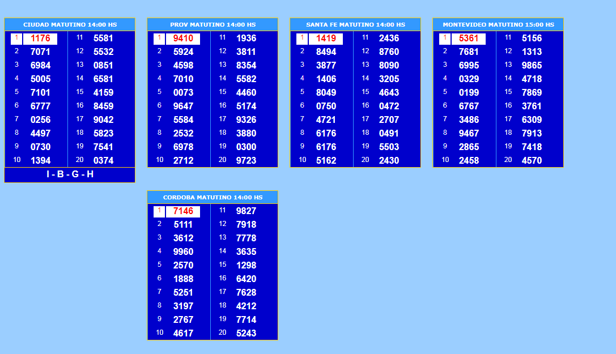Click number 6777 in the Ciudad table
The width and height of the screenshot is (616, 354).
click(40, 106)
